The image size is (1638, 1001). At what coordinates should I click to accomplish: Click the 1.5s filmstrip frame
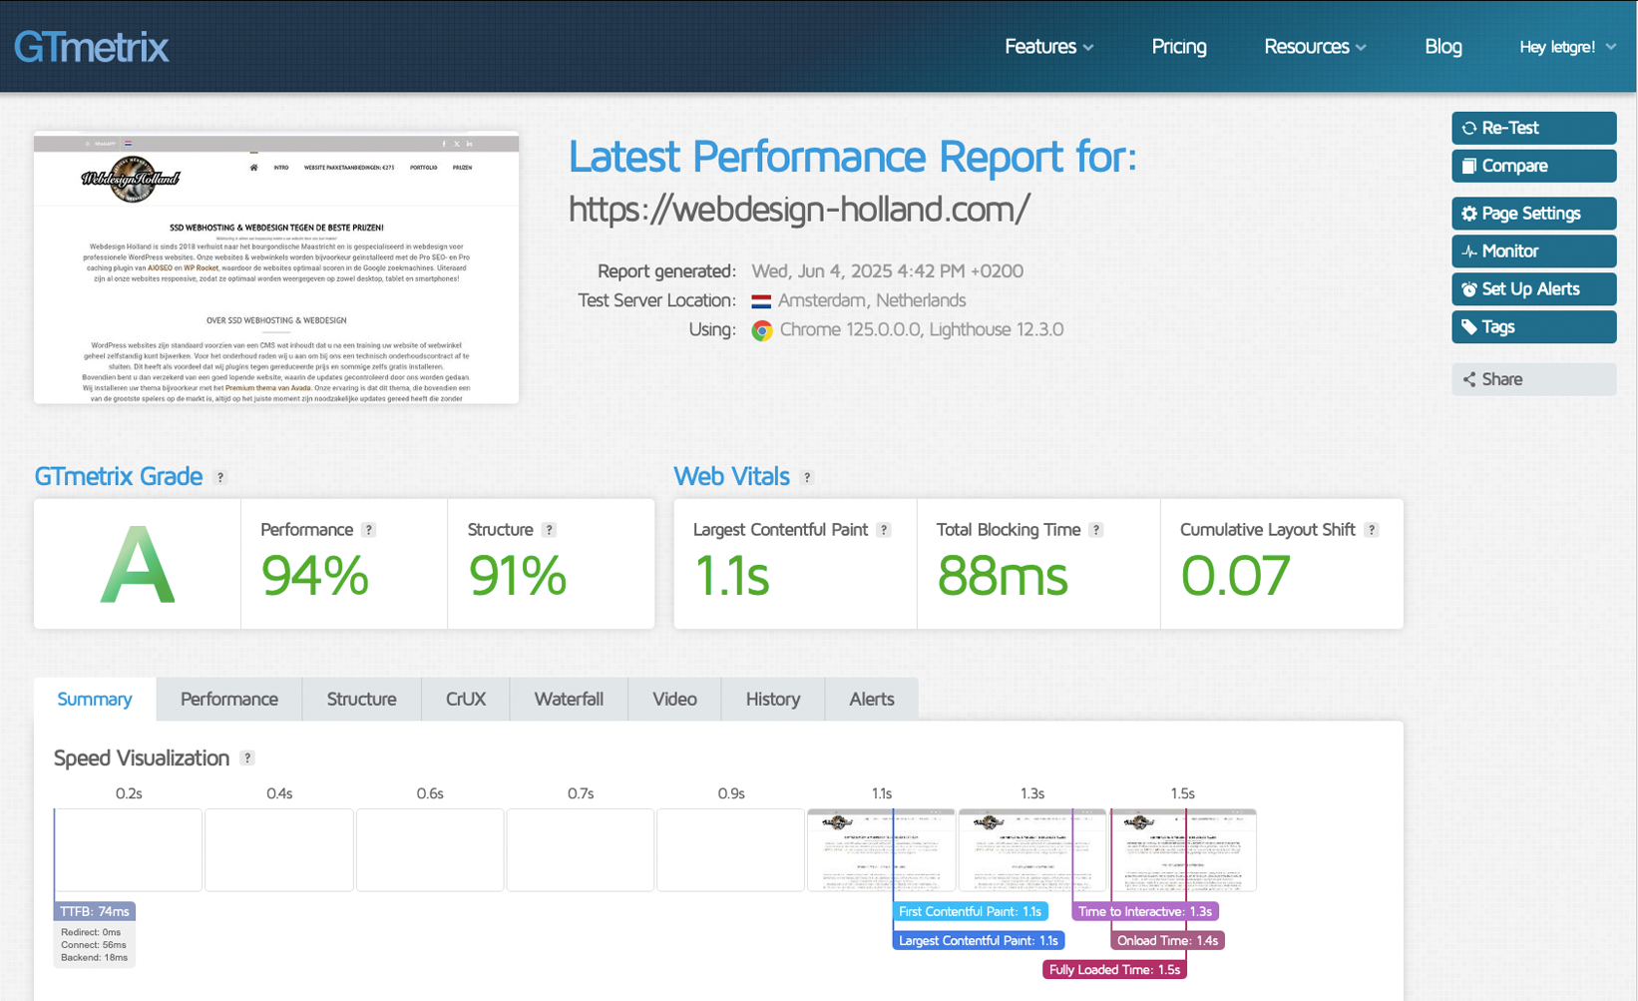point(1183,850)
